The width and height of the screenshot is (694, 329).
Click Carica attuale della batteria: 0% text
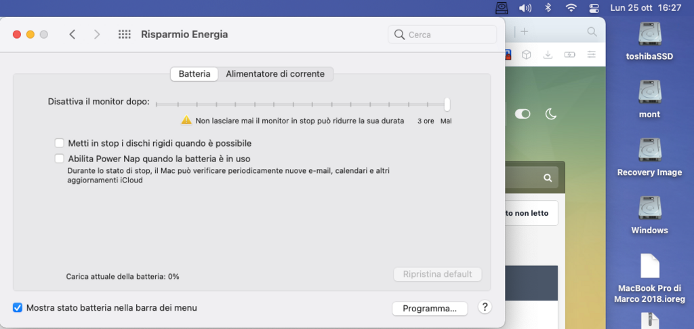[x=123, y=277]
